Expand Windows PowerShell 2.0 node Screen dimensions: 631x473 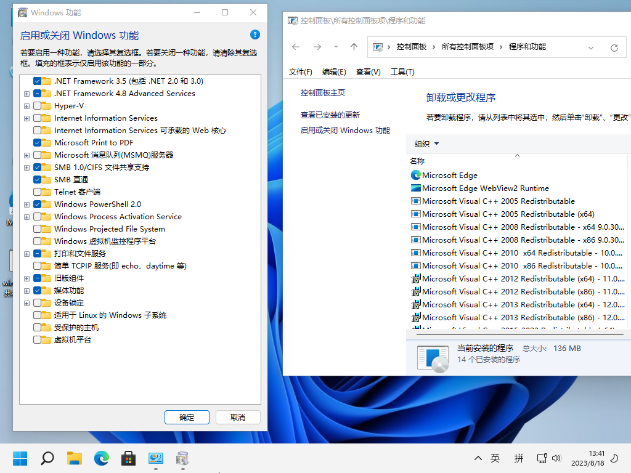tap(26, 204)
